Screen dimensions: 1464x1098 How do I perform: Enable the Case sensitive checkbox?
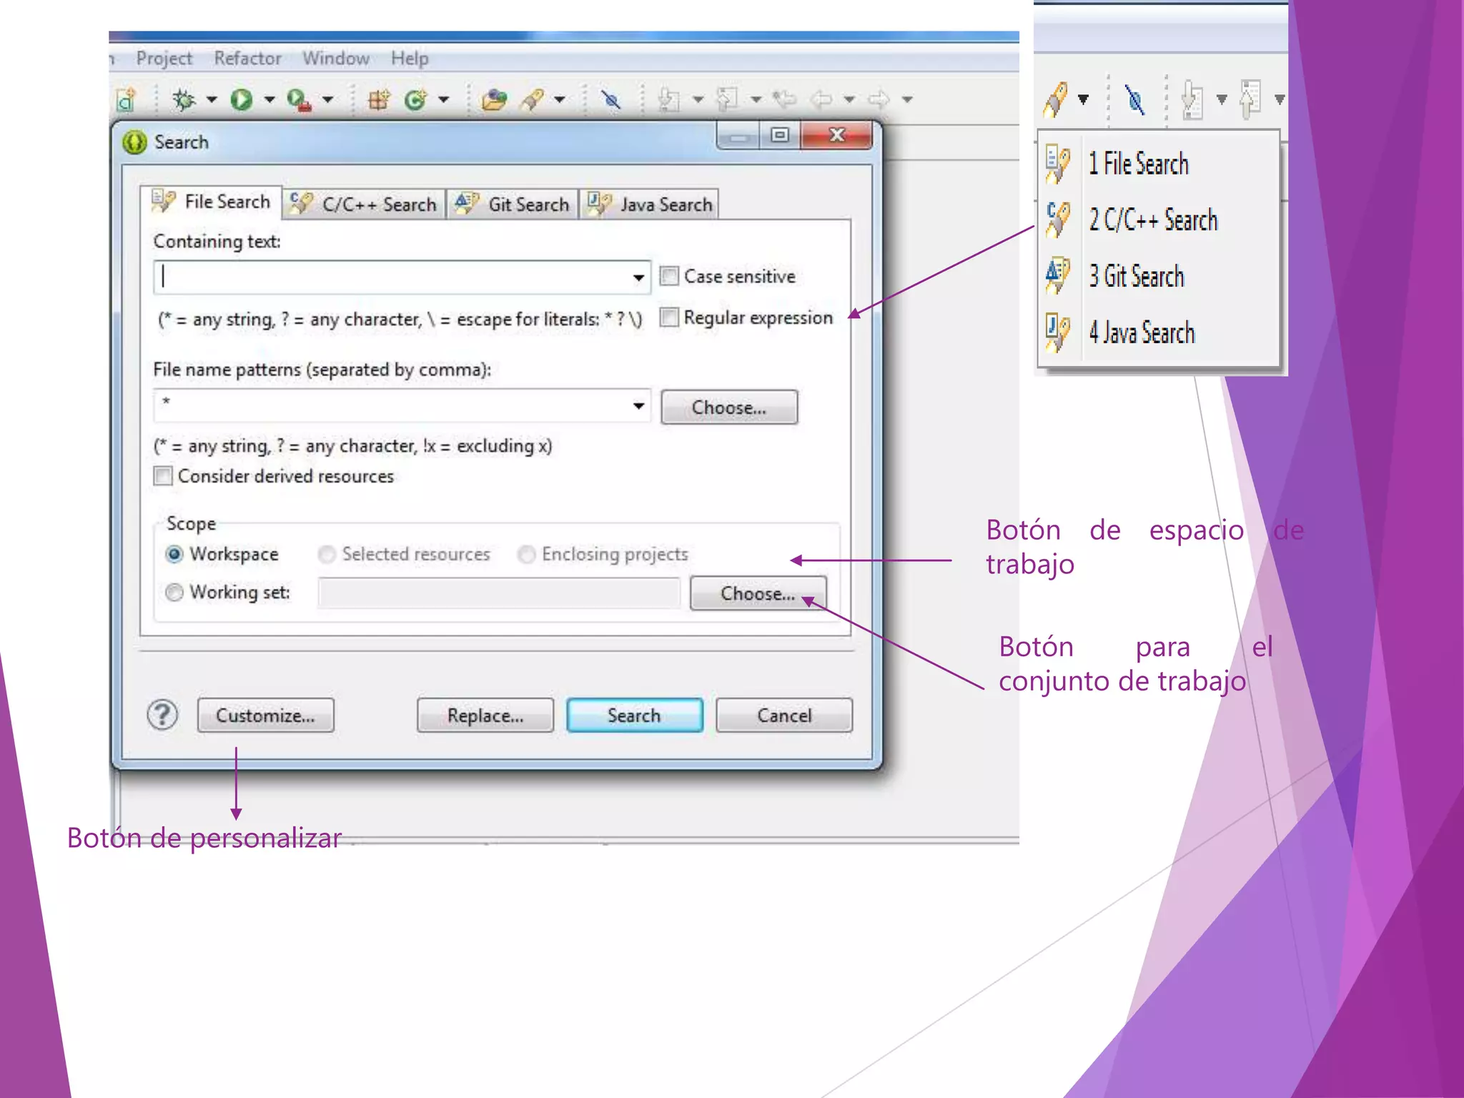[669, 277]
